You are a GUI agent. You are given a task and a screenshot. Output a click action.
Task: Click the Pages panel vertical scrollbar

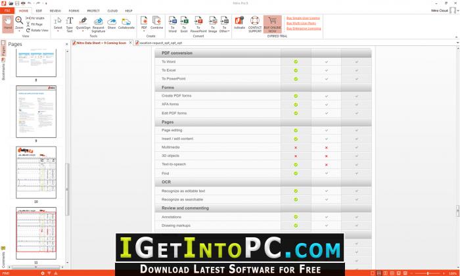tap(68, 189)
